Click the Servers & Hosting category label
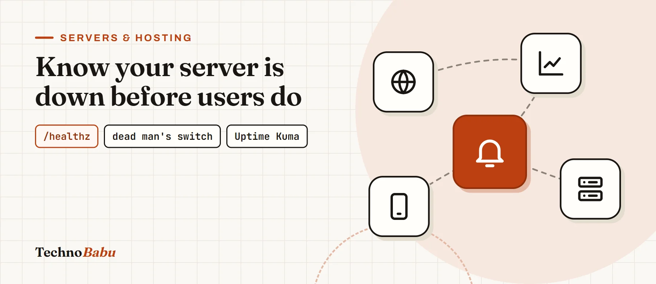Viewport: 656px width, 284px height. [x=126, y=38]
